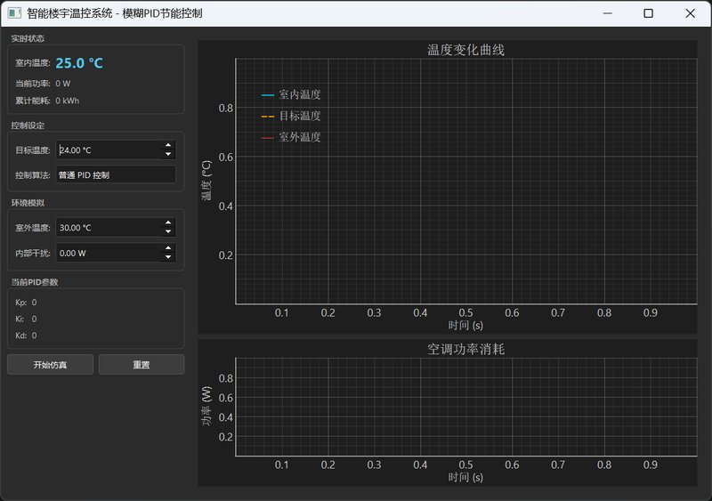This screenshot has width=712, height=501.
Task: Increase 目标温度 with the up arrow
Action: (168, 145)
